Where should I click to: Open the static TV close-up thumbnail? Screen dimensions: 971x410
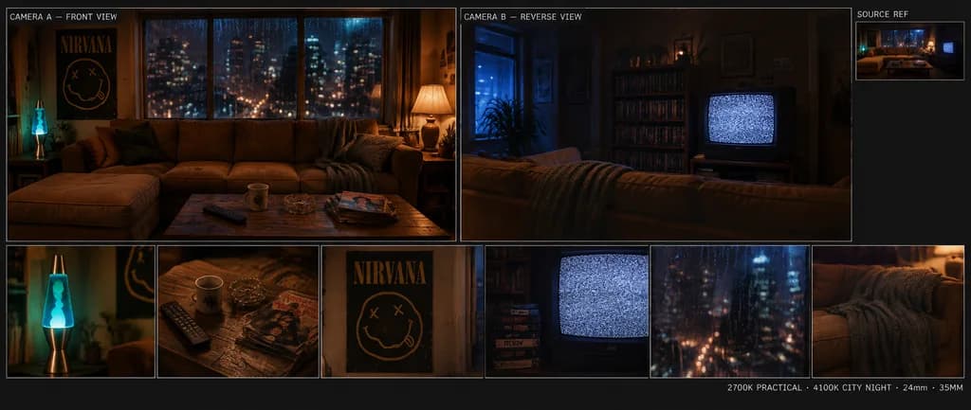(567, 312)
